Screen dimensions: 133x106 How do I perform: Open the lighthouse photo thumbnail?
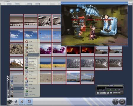(x=73, y=77)
